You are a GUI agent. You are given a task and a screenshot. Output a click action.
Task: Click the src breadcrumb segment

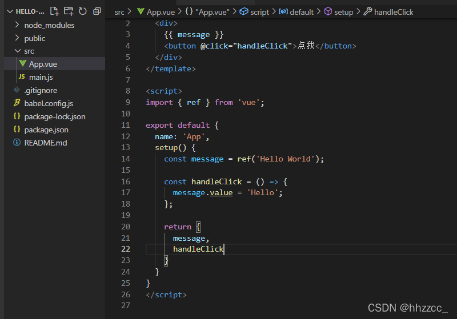tap(119, 12)
